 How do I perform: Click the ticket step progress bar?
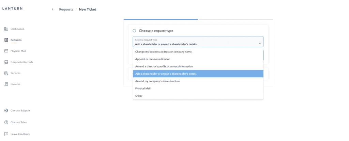coord(198,19)
